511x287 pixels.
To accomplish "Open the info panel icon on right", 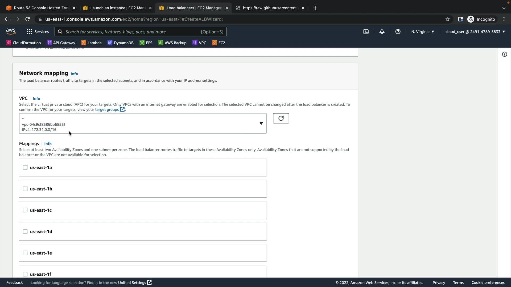I will (x=504, y=54).
